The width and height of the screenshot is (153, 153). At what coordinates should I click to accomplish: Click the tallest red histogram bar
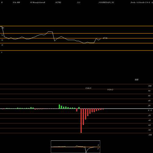click(x=81, y=121)
